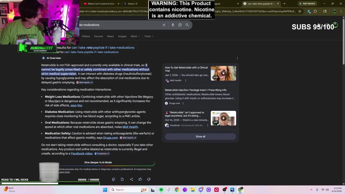Viewport: 345px width, 194px height.
Task: Open the Windows Start menu
Action: click(x=105, y=190)
